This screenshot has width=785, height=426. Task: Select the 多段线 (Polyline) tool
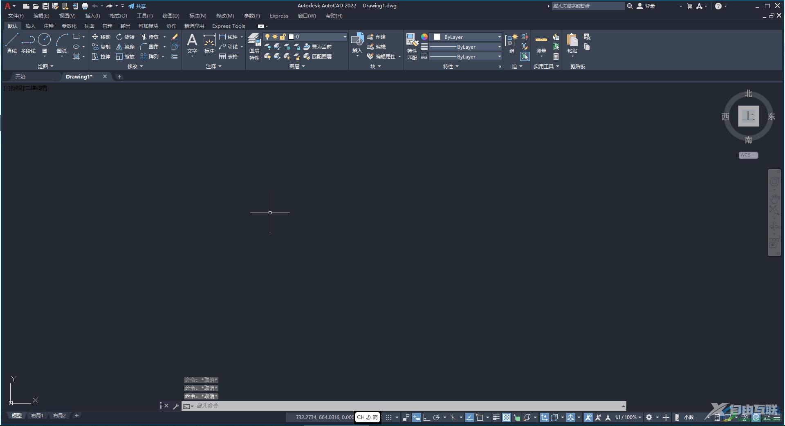coord(28,43)
